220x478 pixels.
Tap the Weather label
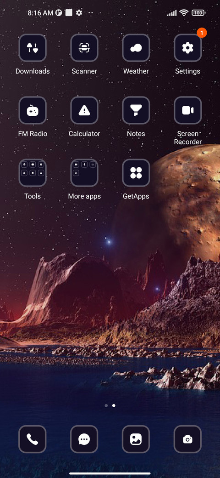pyautogui.click(x=136, y=71)
